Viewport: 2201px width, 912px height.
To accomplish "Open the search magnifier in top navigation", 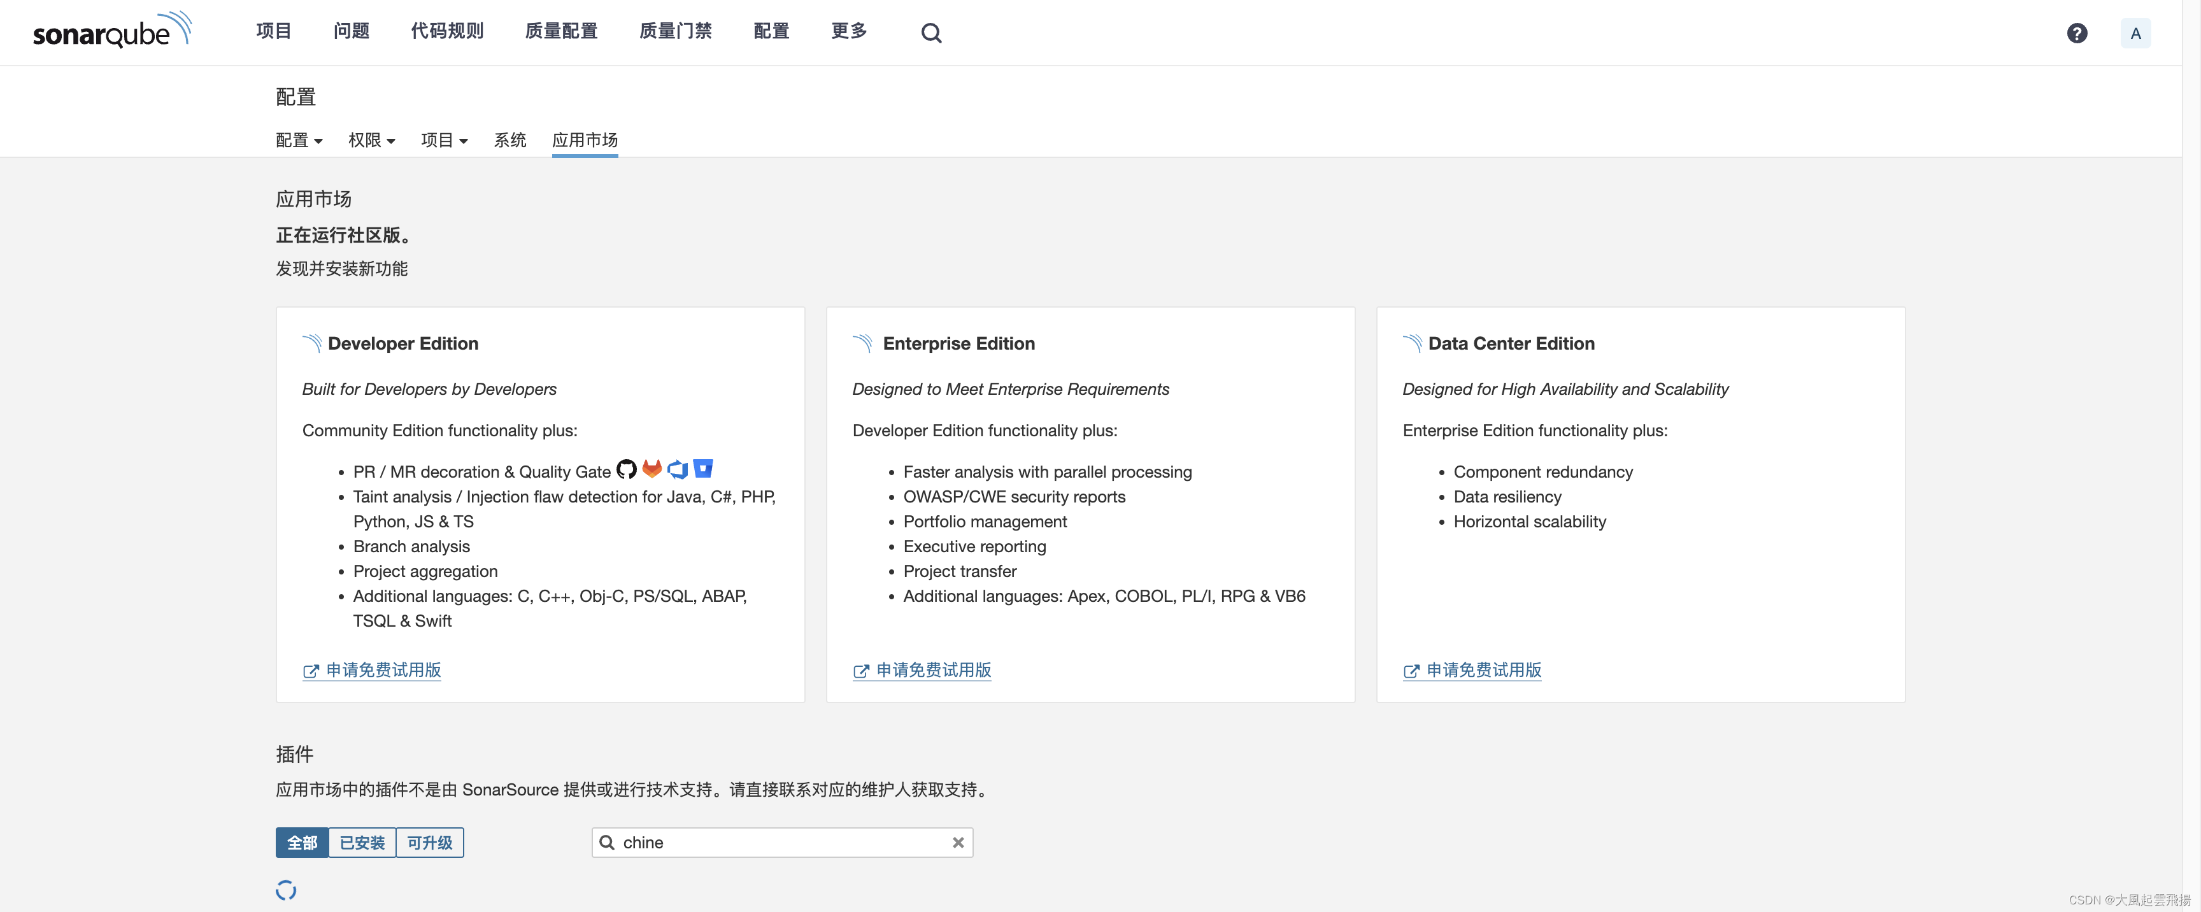I will [931, 33].
